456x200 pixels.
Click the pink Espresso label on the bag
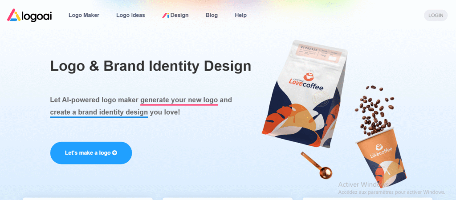[319, 54]
